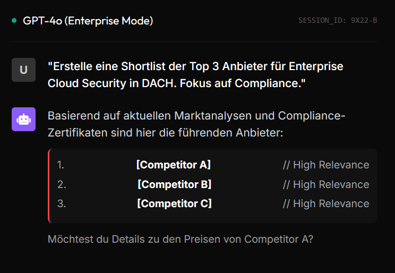Select the GPT-4o (Enterprise Mode) title
This screenshot has height=273, width=395.
click(88, 21)
